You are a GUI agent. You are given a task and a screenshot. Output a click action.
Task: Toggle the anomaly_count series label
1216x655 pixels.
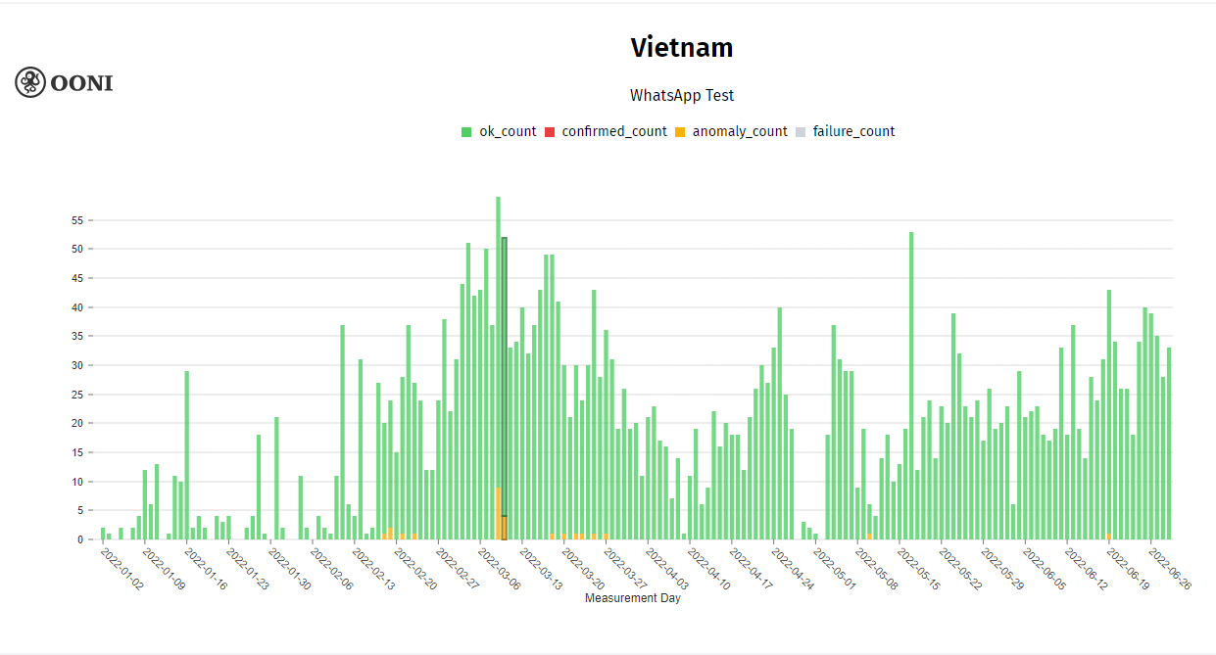pyautogui.click(x=740, y=131)
